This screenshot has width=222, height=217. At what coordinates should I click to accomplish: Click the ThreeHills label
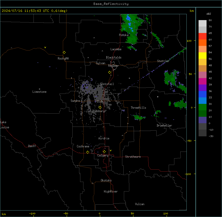pos(138,108)
